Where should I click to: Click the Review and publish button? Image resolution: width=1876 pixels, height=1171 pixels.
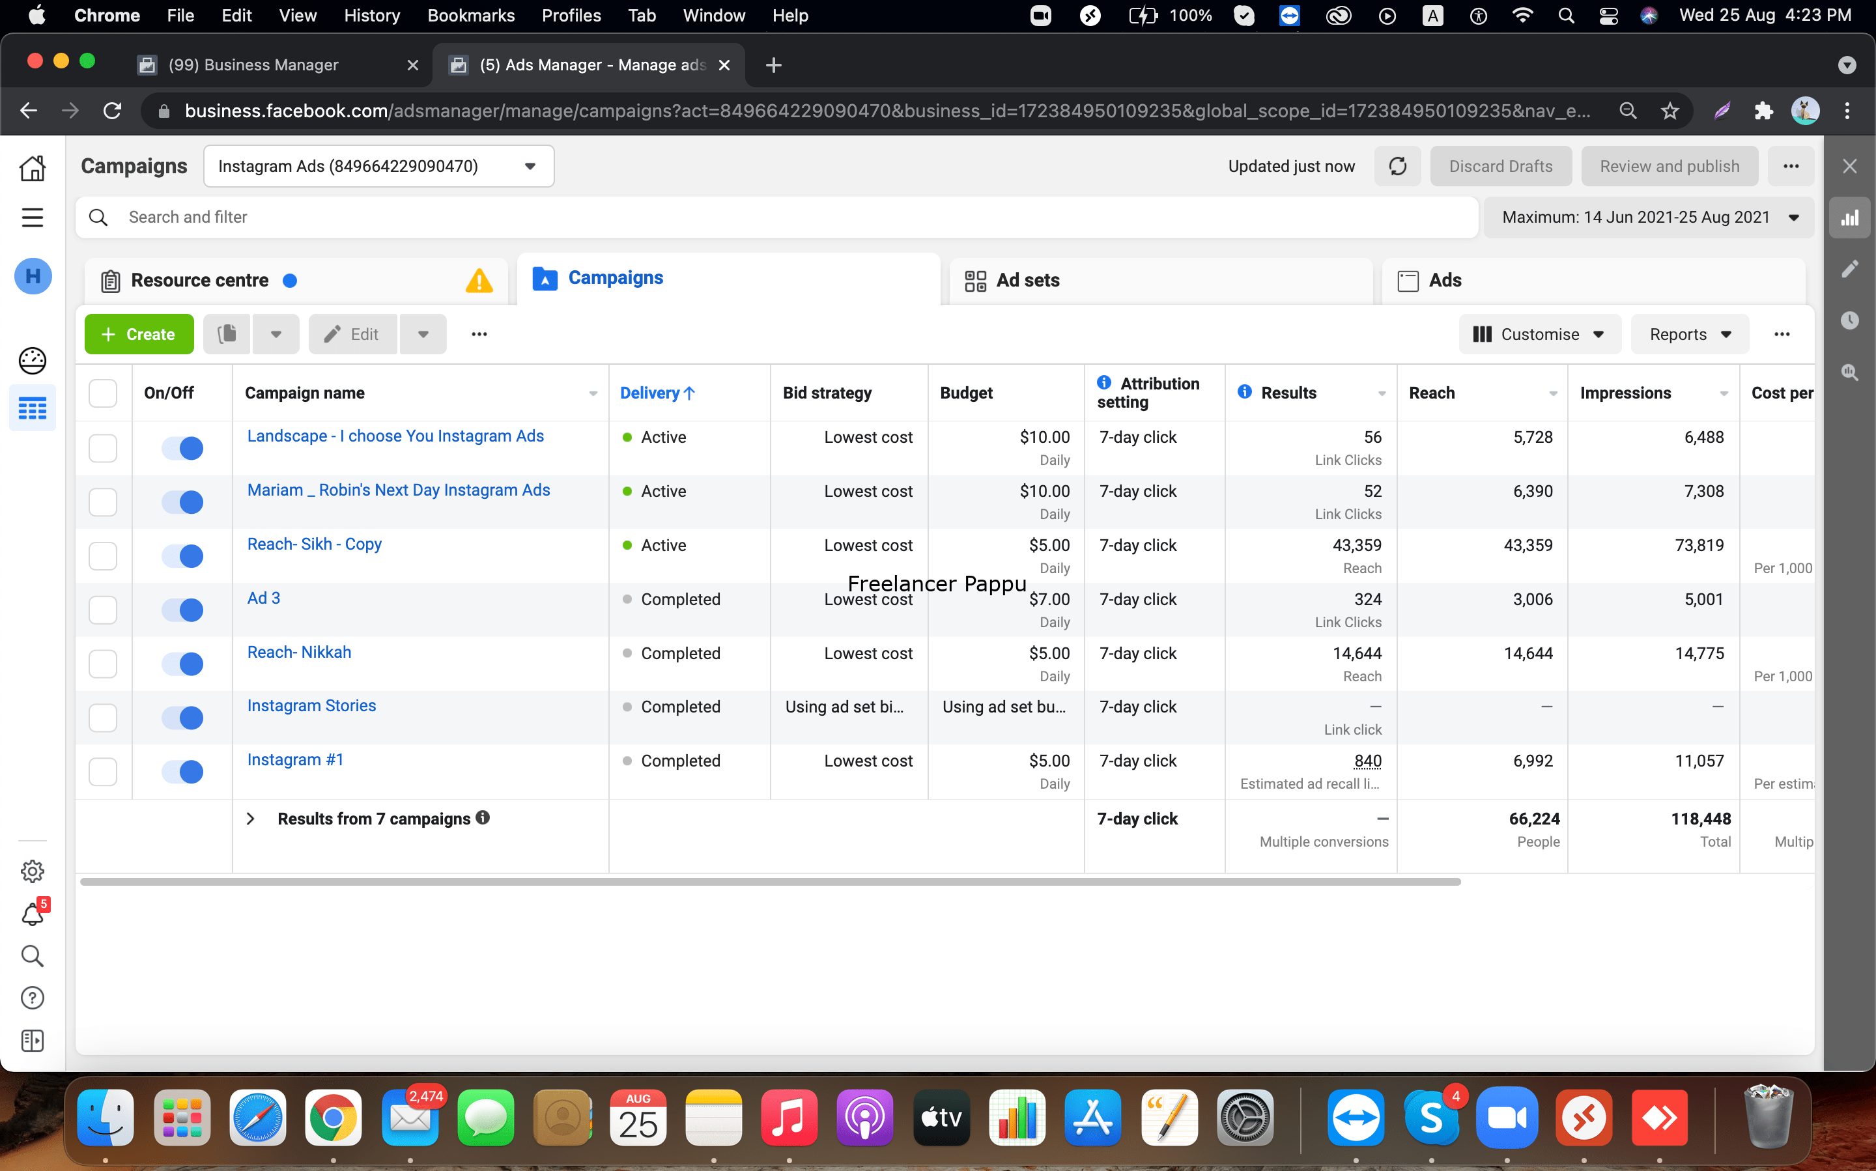coord(1670,167)
